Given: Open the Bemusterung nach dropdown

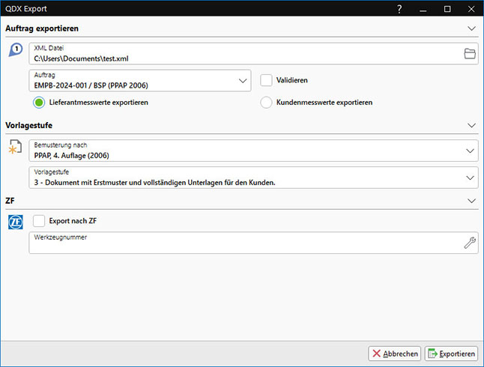Looking at the screenshot, I should [470, 151].
